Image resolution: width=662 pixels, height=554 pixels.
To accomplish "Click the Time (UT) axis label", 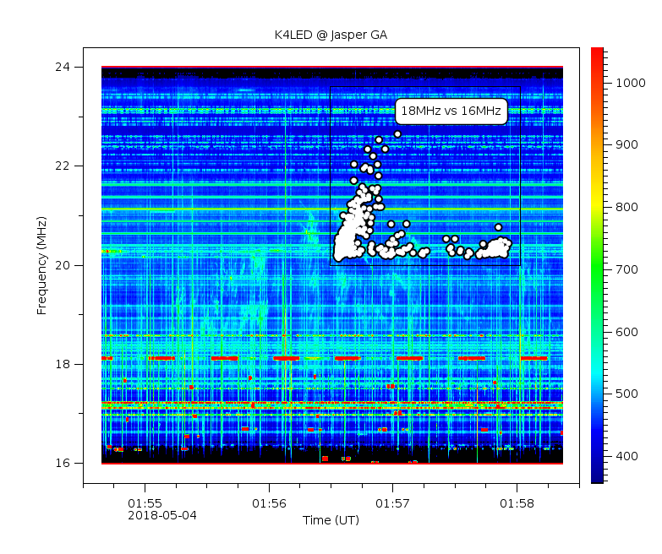I will 331,520.
